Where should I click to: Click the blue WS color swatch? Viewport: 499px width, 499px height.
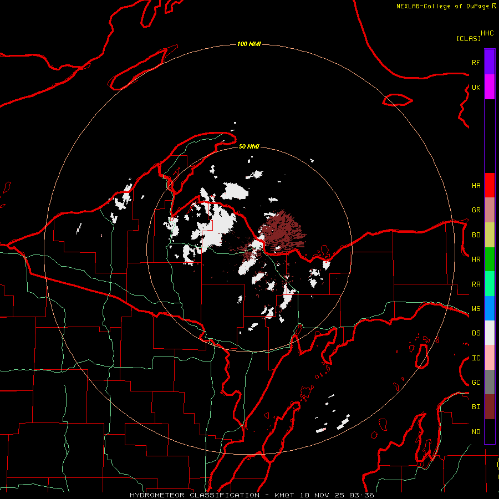click(x=490, y=308)
